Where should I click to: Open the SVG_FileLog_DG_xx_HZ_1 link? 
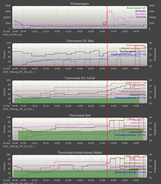[18, 109]
